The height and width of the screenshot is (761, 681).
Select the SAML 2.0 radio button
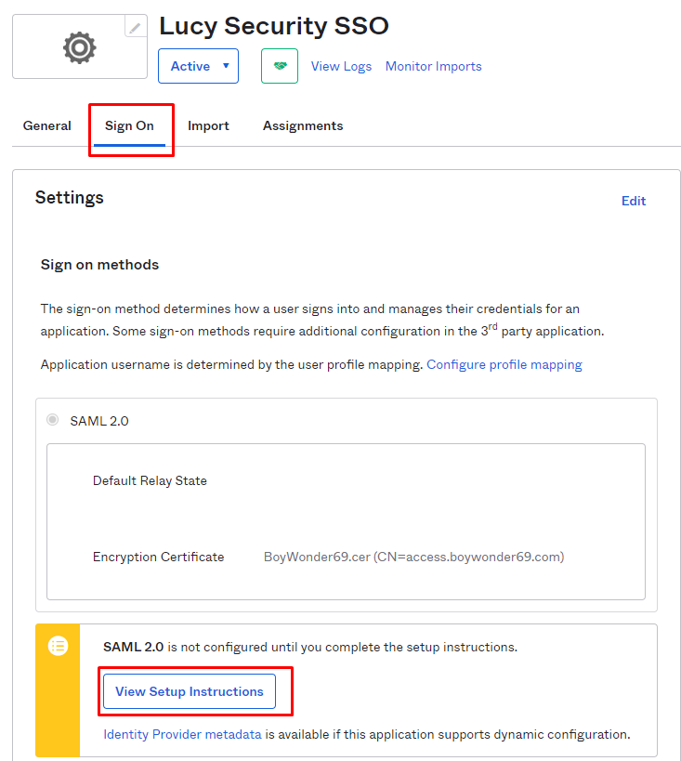(52, 419)
